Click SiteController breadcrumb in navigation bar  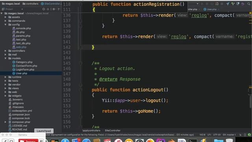pyautogui.click(x=51, y=4)
